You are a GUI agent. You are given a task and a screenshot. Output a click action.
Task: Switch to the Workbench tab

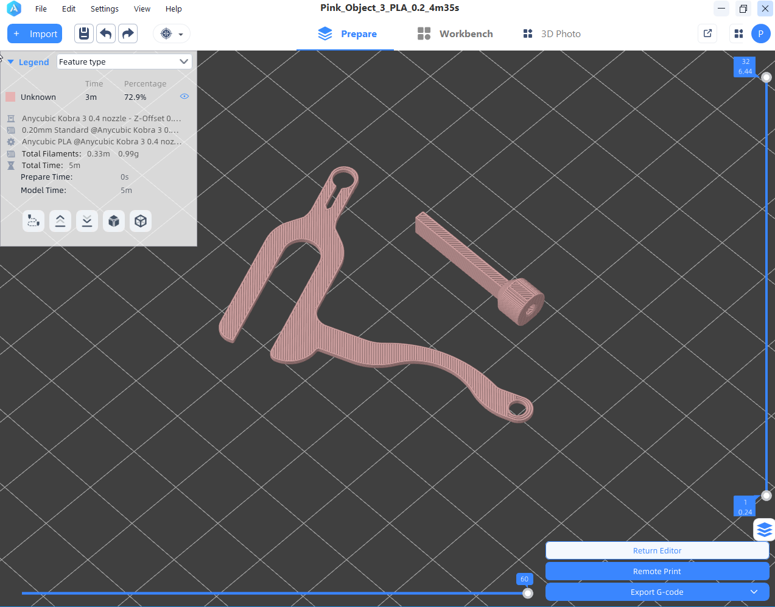point(455,34)
